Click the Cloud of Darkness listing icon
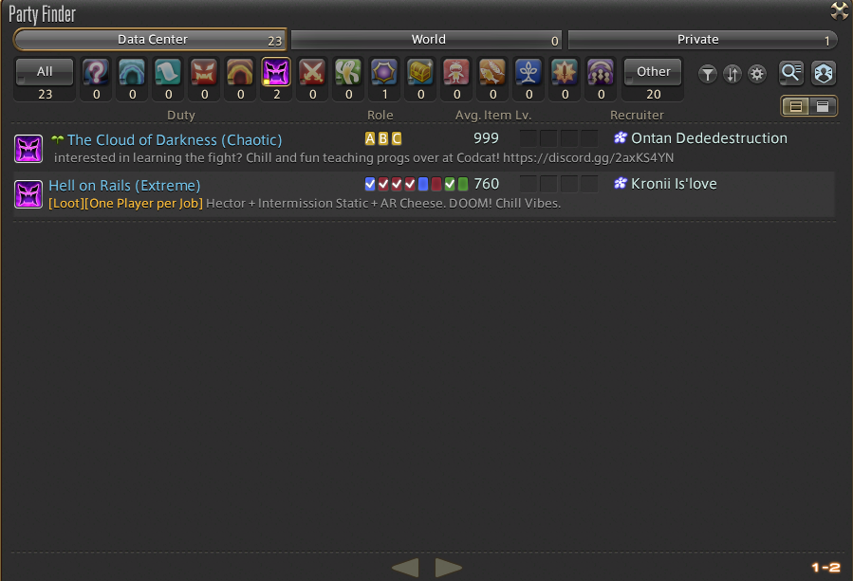The width and height of the screenshot is (853, 581). click(28, 149)
